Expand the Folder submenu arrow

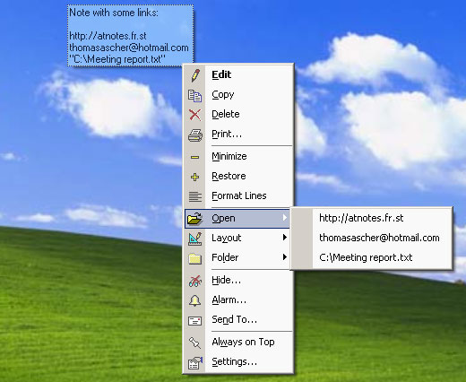pos(285,257)
